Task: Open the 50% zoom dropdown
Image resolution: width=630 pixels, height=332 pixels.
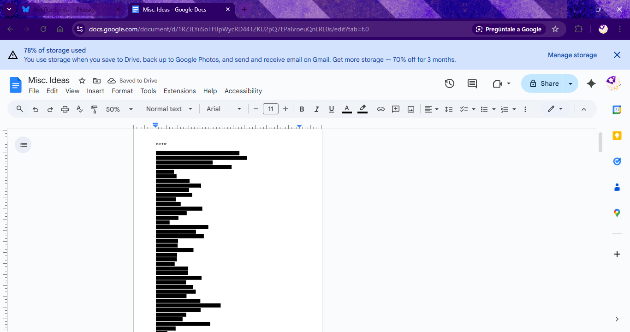Action: pos(119,109)
